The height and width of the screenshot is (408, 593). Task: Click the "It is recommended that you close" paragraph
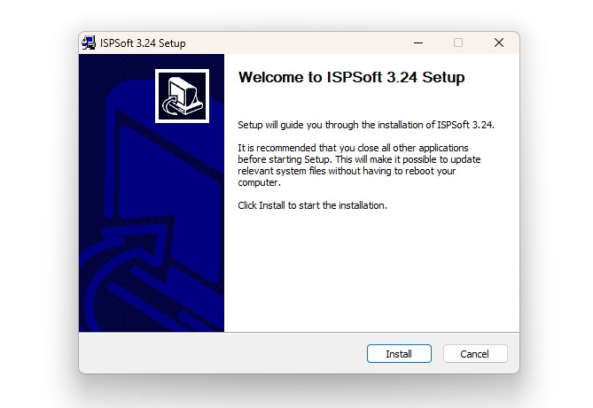tap(359, 166)
